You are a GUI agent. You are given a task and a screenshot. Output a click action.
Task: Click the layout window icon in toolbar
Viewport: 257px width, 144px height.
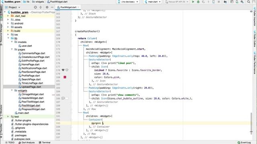(x=232, y=2)
